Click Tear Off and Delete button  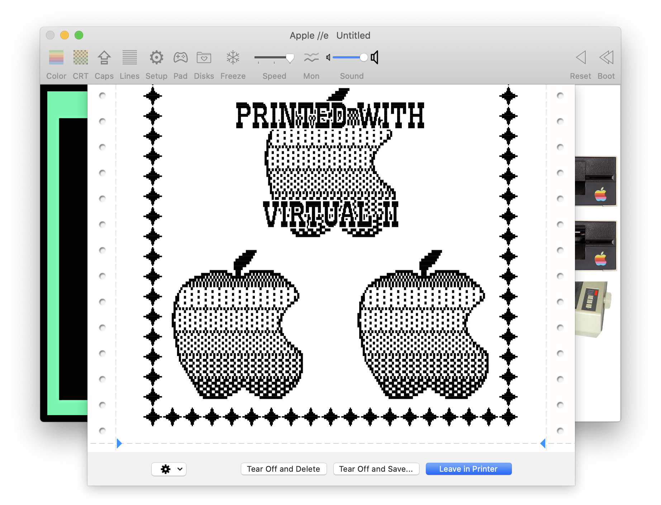(284, 469)
